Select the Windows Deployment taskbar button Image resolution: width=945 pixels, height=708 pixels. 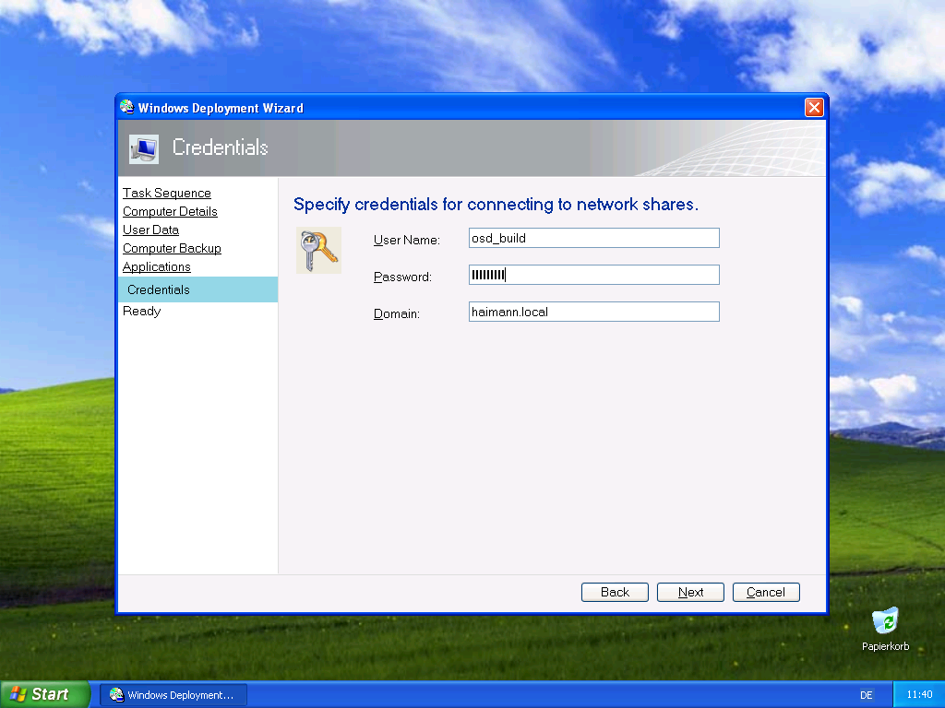pyautogui.click(x=173, y=695)
